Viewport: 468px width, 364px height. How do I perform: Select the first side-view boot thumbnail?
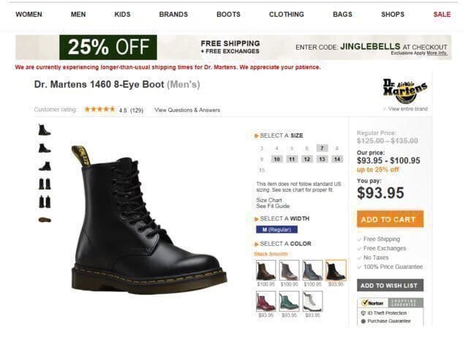pos(45,130)
